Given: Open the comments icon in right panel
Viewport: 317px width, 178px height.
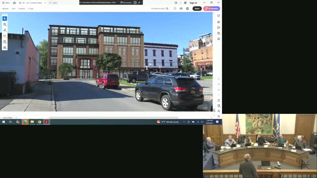Looking at the screenshot, I should pyautogui.click(x=218, y=22).
